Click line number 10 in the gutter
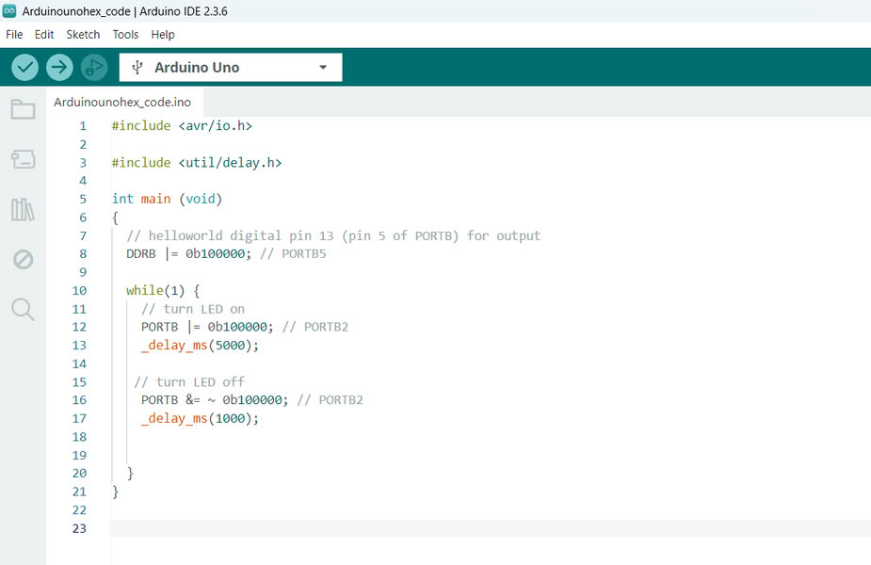This screenshot has width=871, height=565. pos(78,291)
